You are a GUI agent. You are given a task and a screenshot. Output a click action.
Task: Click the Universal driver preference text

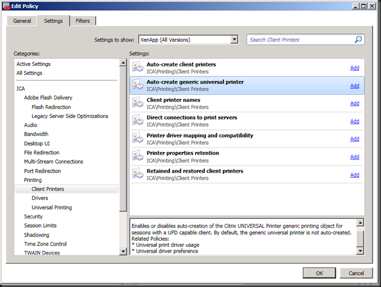167,251
